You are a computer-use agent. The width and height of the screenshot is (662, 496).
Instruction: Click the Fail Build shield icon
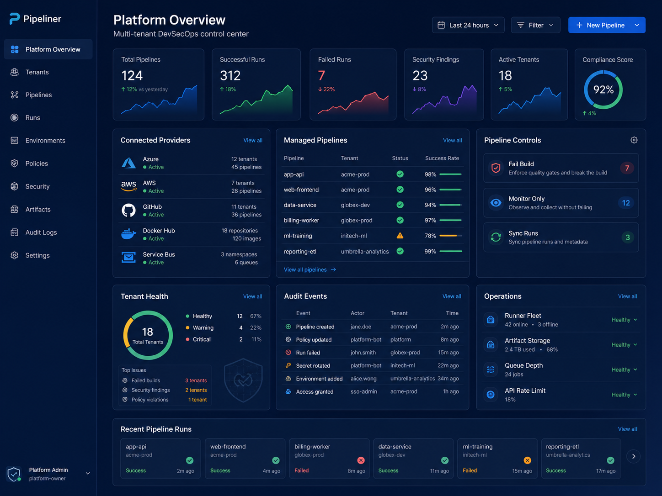point(496,168)
